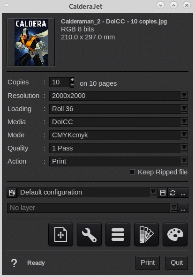Open the color swatch book tool

click(x=146, y=234)
